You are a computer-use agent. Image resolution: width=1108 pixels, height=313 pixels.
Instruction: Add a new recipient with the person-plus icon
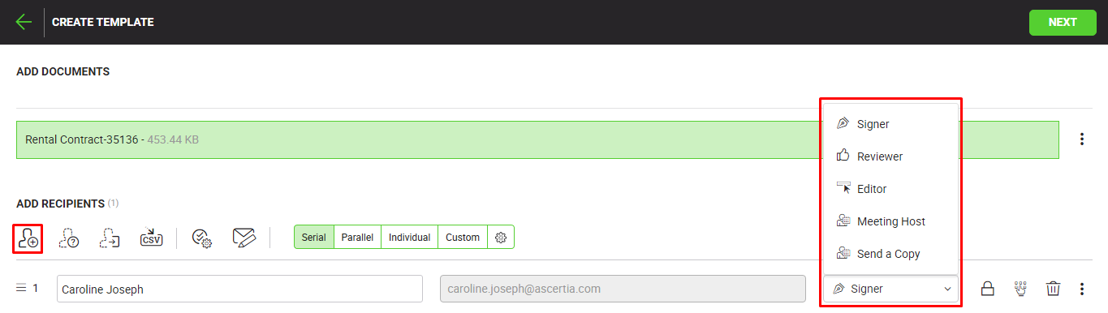coord(28,238)
